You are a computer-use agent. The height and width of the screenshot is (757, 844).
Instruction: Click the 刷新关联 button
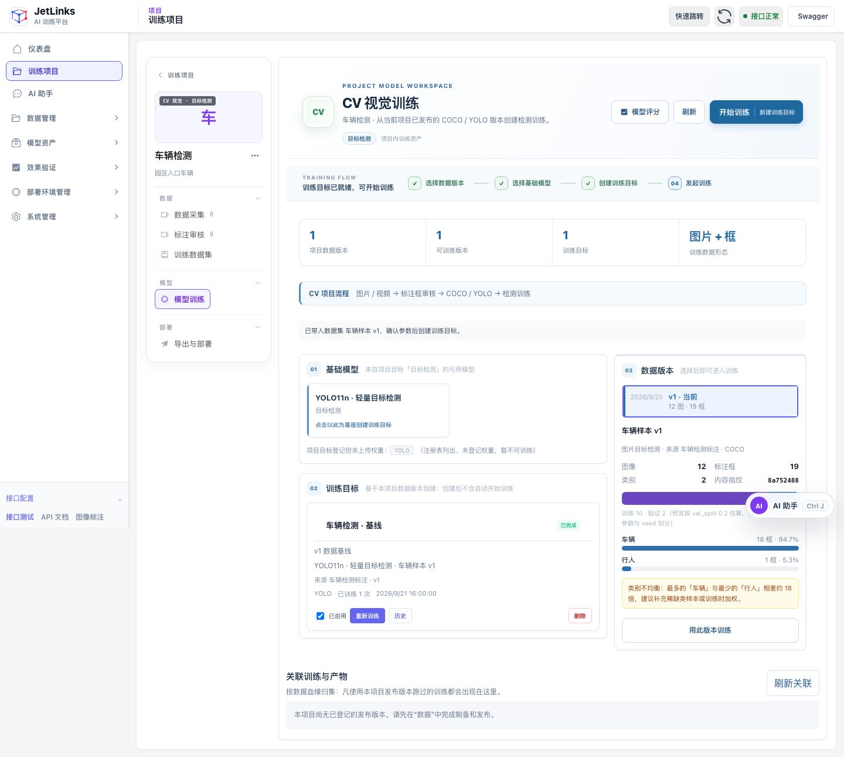point(792,684)
